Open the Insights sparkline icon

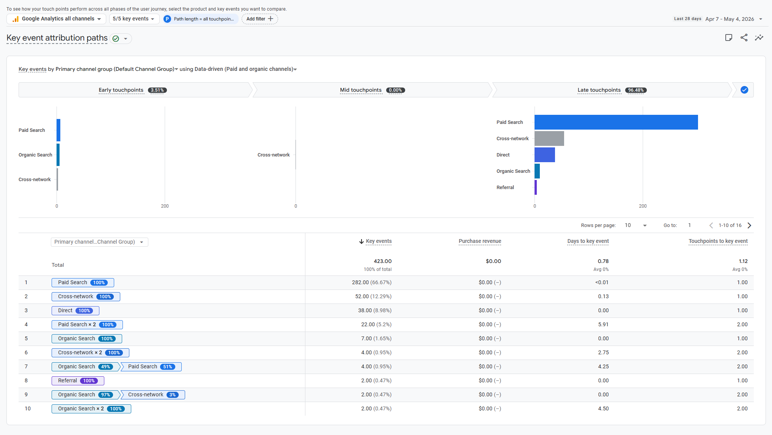[759, 38]
